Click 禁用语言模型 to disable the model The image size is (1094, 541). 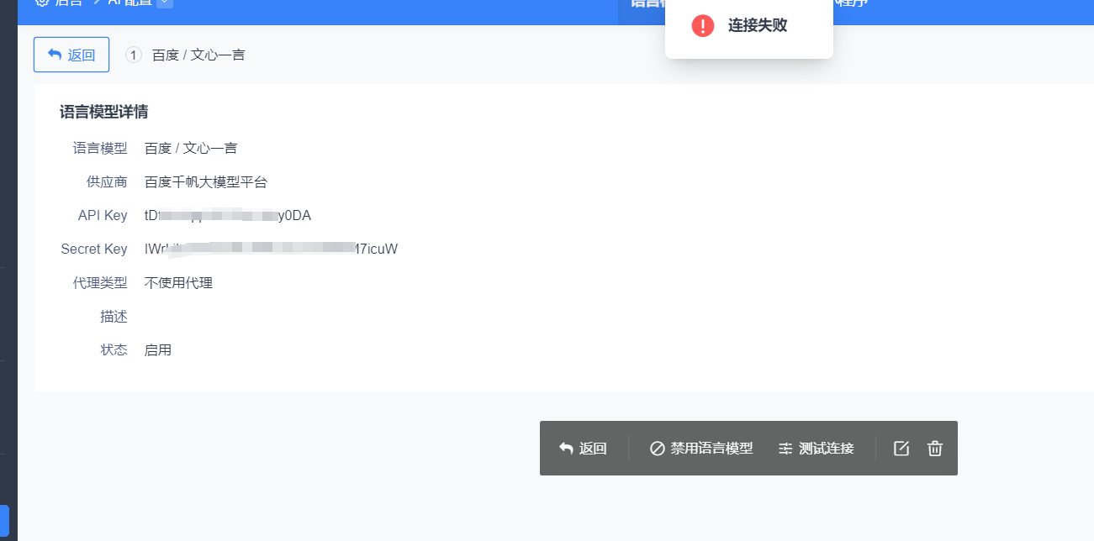coord(701,449)
